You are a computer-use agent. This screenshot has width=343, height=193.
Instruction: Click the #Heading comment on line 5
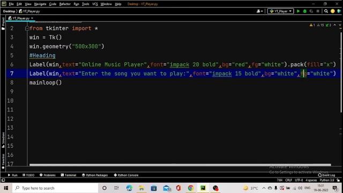(x=42, y=55)
